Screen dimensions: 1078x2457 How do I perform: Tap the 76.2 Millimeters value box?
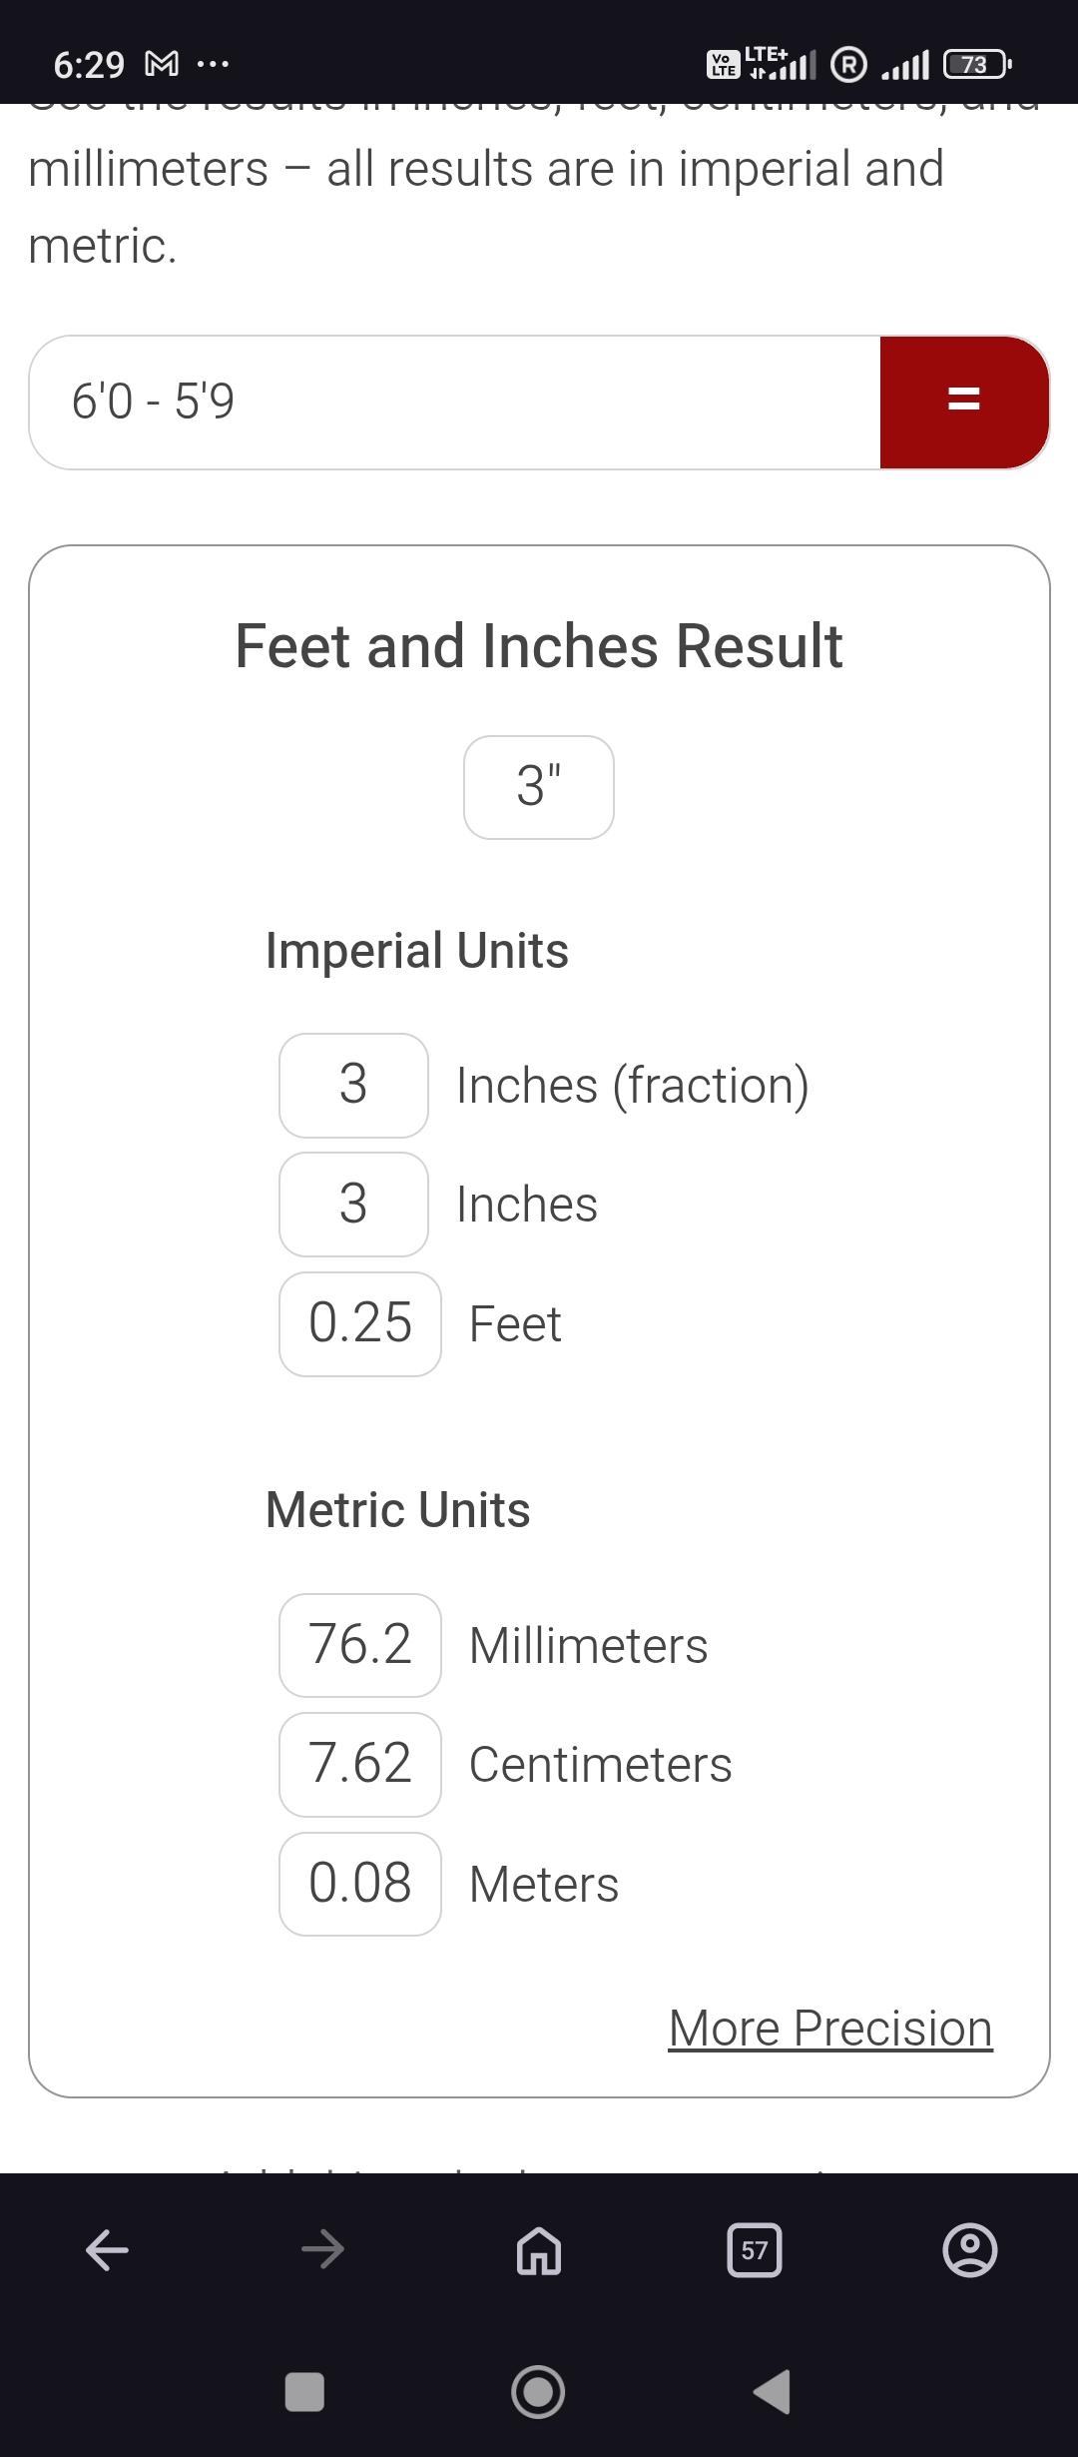pos(360,1645)
